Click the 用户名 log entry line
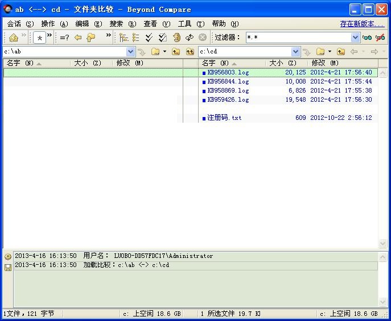The image size is (391, 321). coord(196,256)
